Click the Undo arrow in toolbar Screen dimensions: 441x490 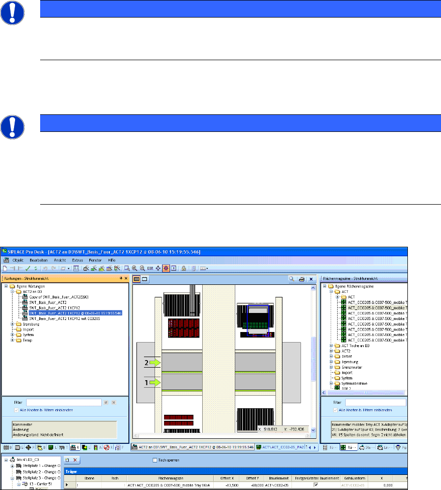click(45, 268)
